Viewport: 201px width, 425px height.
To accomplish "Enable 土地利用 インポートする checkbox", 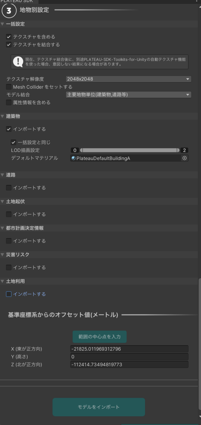I will 9,294.
